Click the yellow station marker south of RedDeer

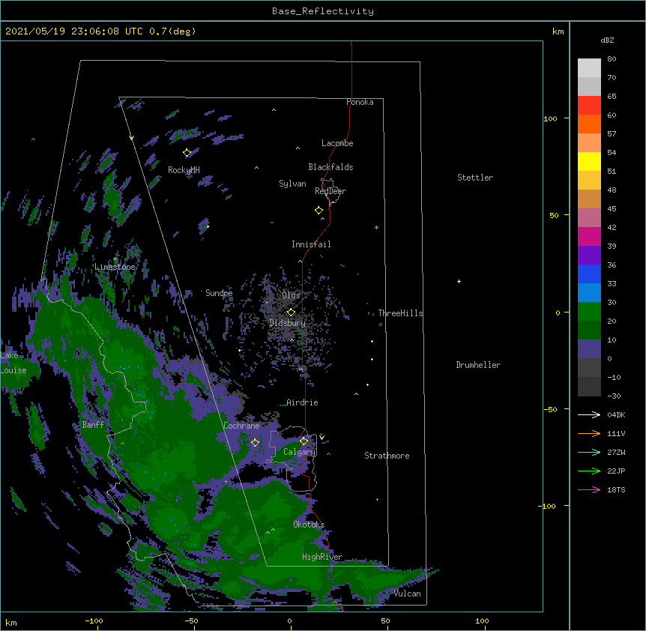(319, 211)
